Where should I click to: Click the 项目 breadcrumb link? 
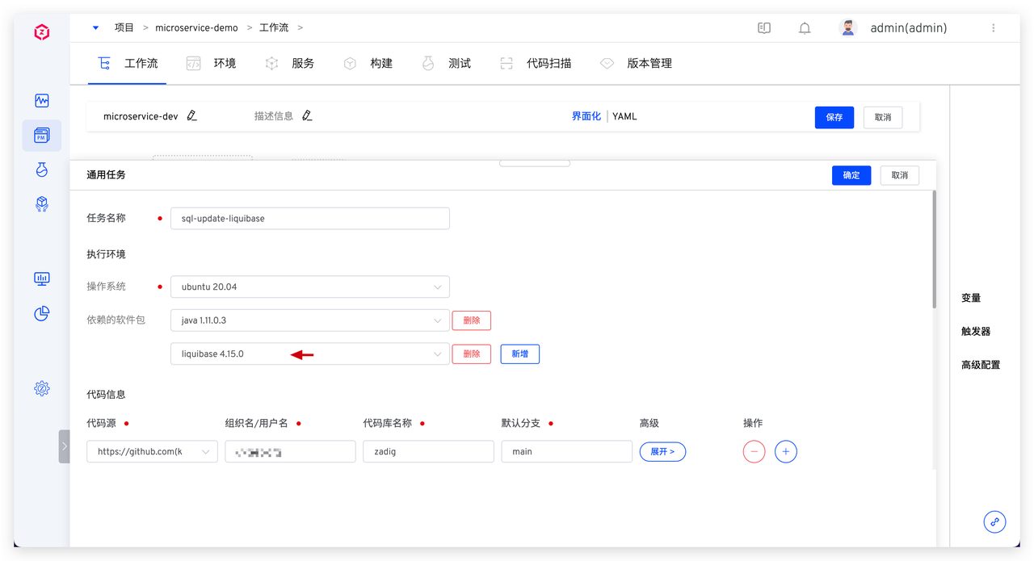point(124,27)
